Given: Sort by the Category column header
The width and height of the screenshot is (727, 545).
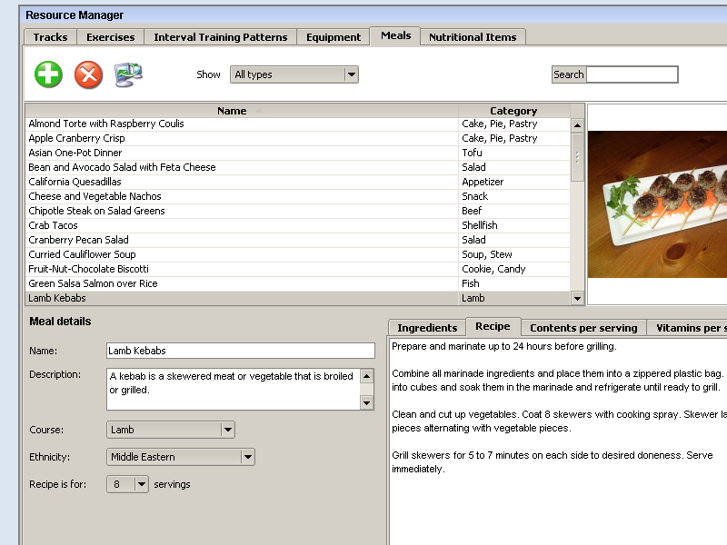Looking at the screenshot, I should tap(513, 111).
